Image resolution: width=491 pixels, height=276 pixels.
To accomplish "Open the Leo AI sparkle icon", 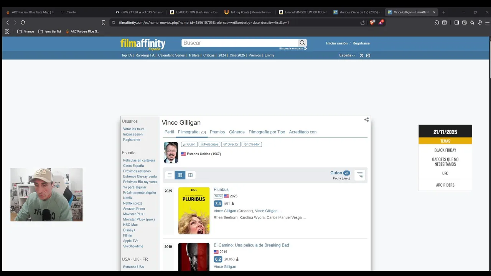I will [x=472, y=23].
